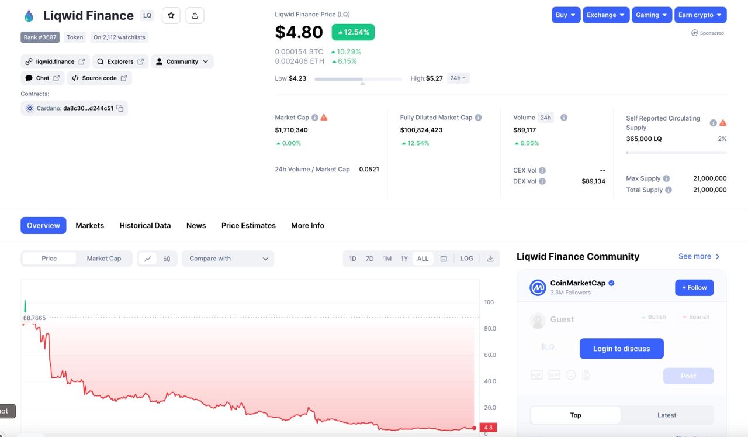This screenshot has height=437, width=748.
Task: Click the Market Cap warning triangle
Action: coord(324,118)
